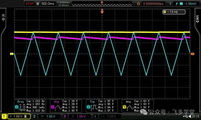Screen dimensions: 201x120
Task: Click the channel 2 badge in Freq measurement
Action: click(17, 107)
